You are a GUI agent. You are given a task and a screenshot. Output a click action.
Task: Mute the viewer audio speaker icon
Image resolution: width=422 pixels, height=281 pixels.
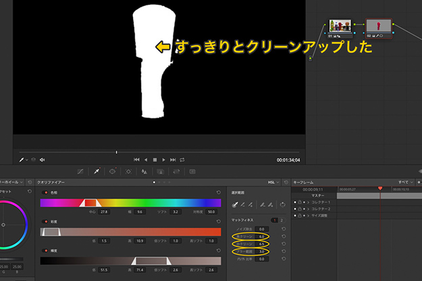(42, 160)
